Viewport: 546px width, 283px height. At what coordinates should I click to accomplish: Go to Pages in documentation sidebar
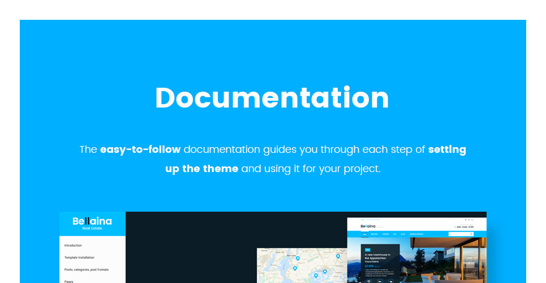click(69, 281)
